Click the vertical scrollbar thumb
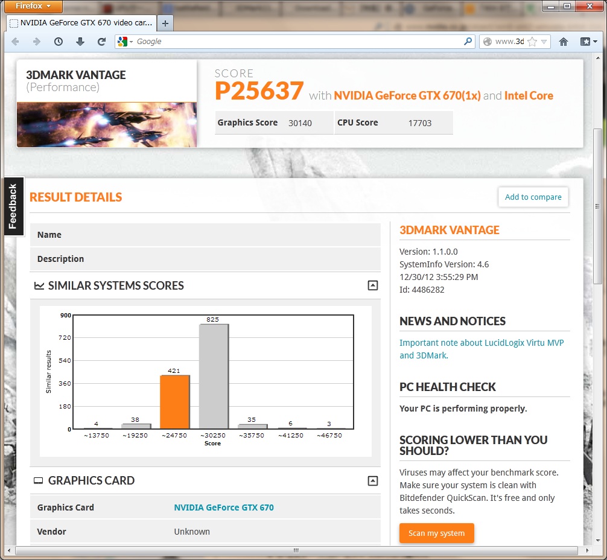 tap(598, 206)
